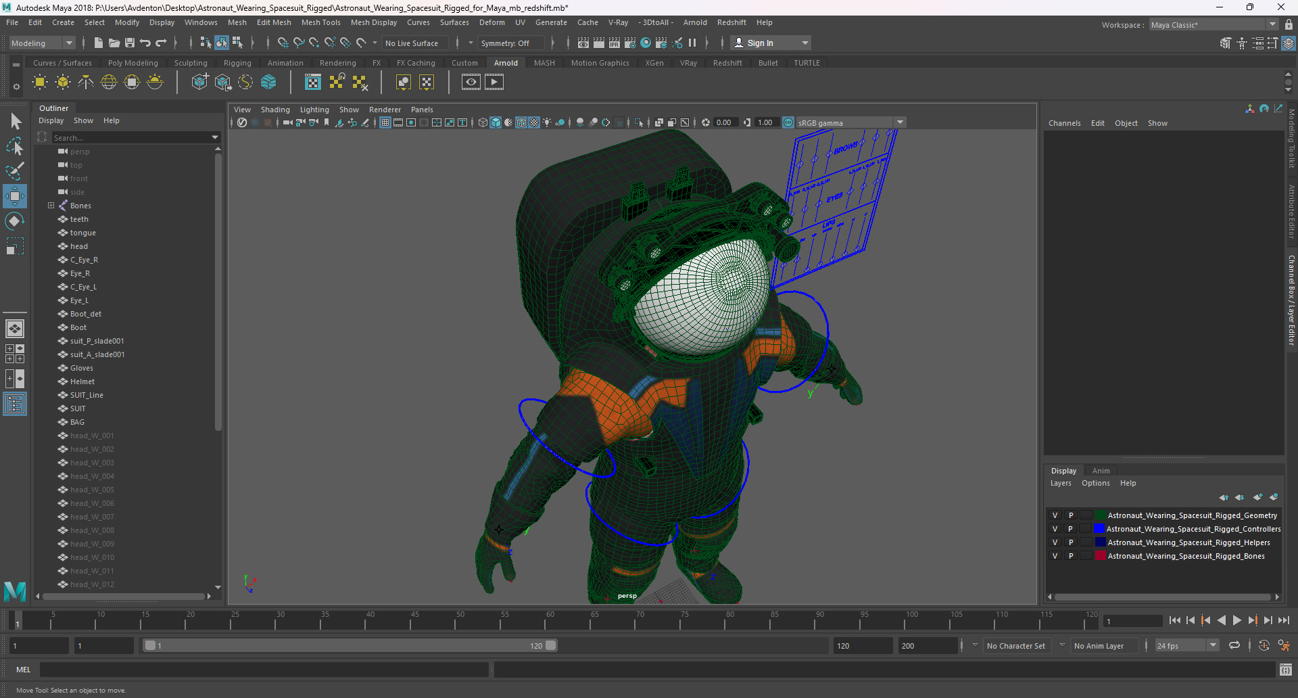The height and width of the screenshot is (698, 1298).
Task: Select the arrow Select tool
Action: click(16, 122)
